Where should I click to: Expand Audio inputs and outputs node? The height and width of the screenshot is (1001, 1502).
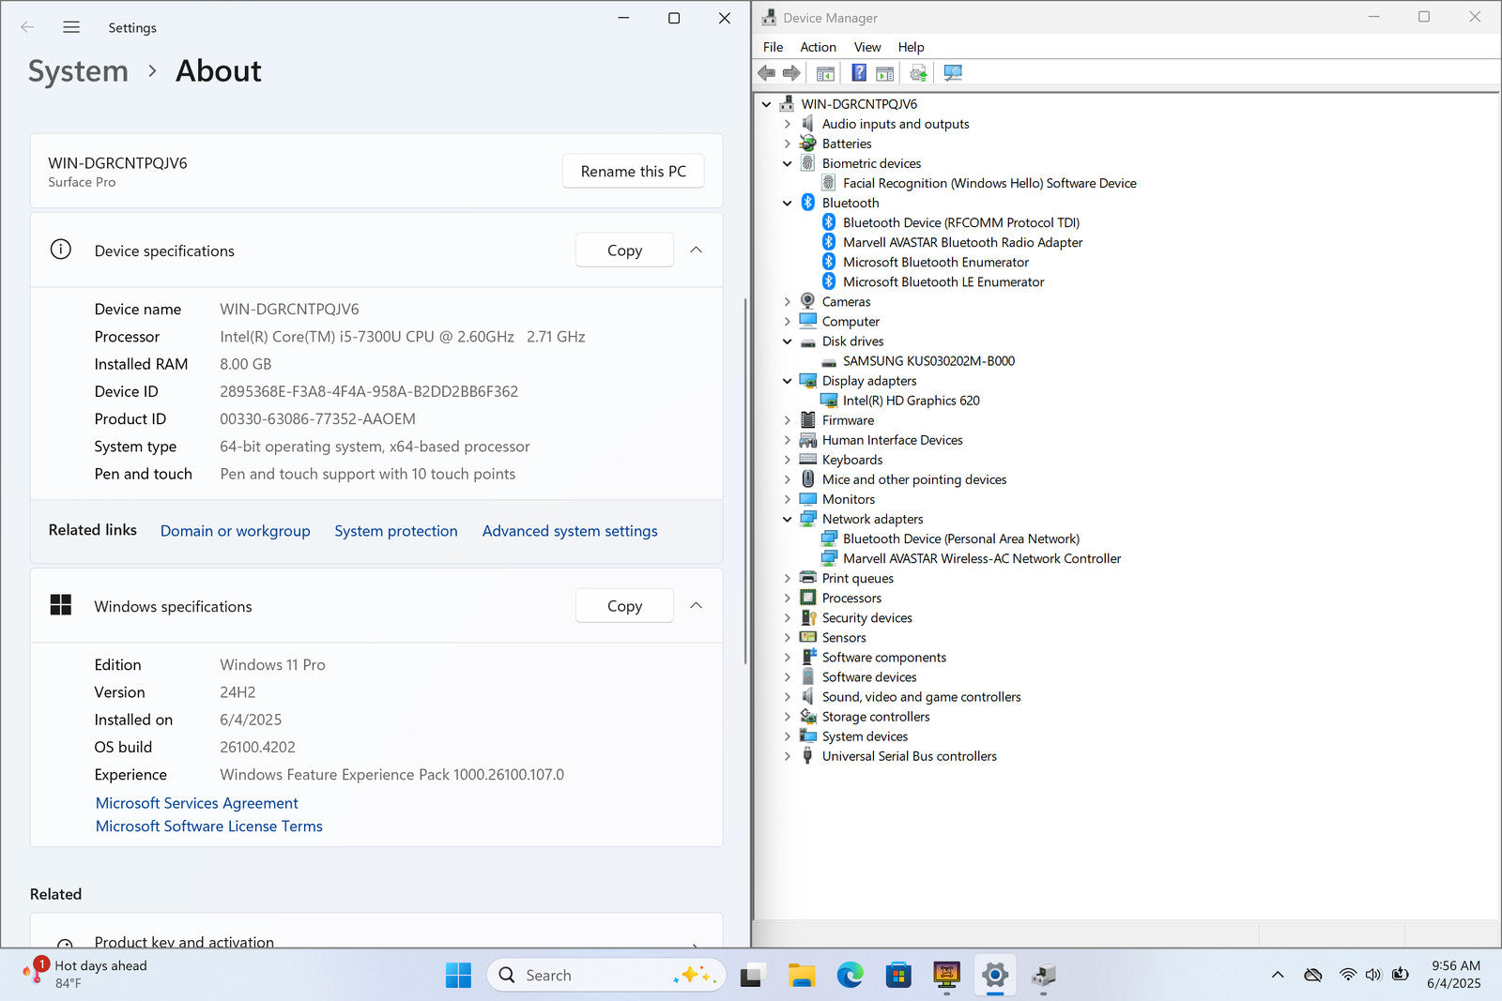[x=788, y=124]
